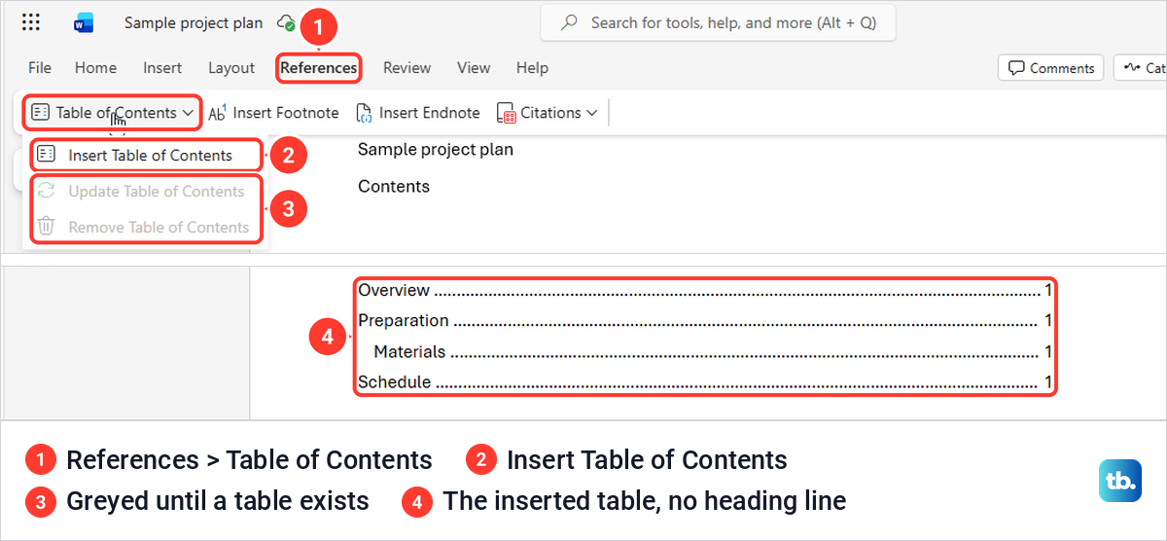The image size is (1167, 541).
Task: Click the Contents heading in the document
Action: pos(394,186)
